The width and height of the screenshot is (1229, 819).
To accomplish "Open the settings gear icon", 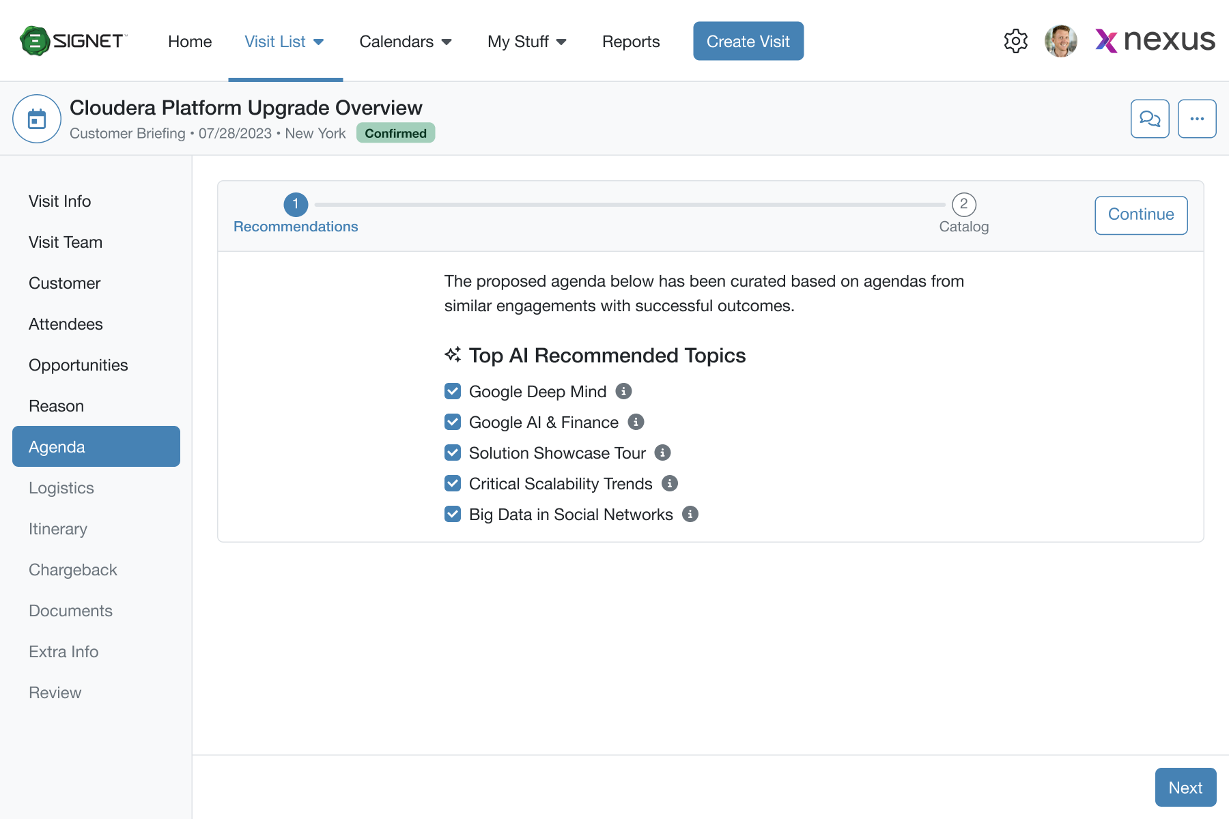I will 1016,41.
